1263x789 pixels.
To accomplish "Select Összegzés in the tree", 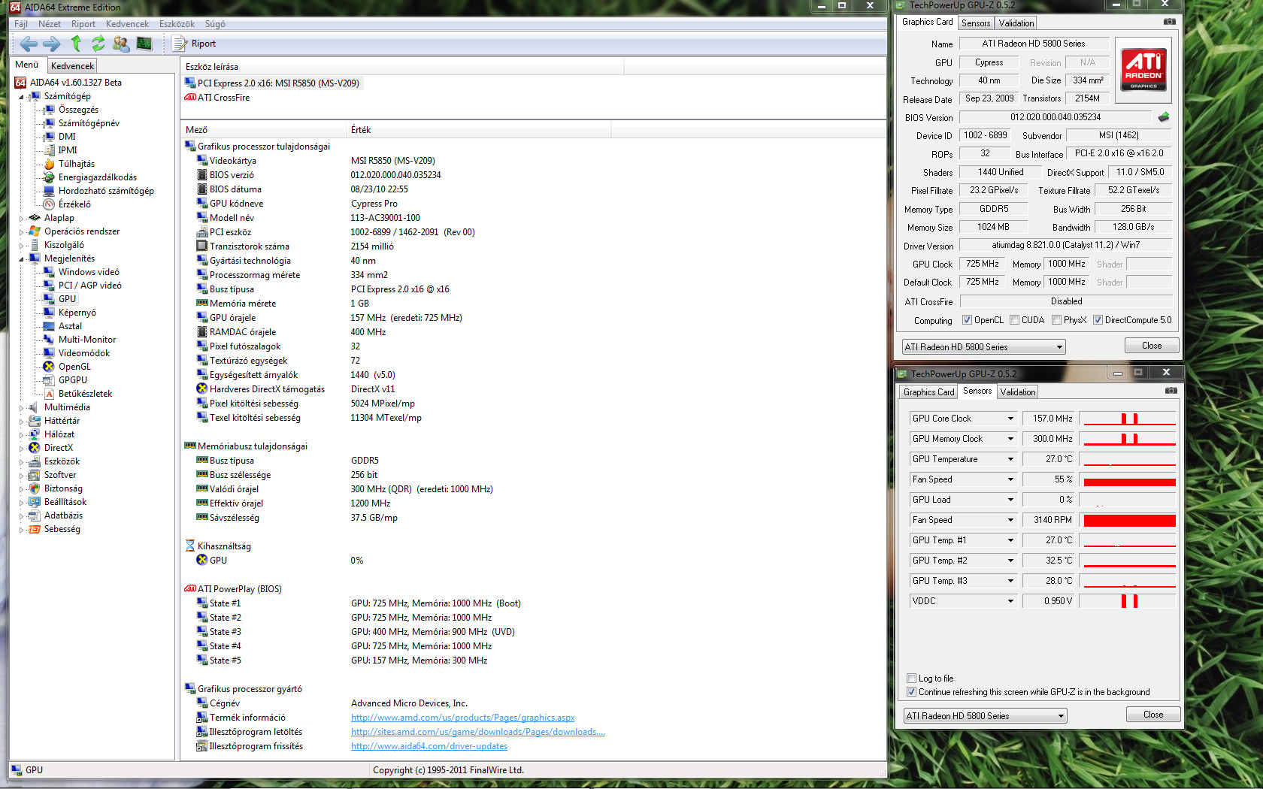I will (x=78, y=110).
